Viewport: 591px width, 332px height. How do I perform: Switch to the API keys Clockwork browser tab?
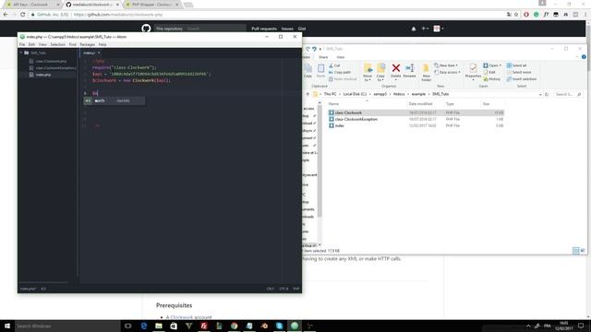(x=31, y=5)
